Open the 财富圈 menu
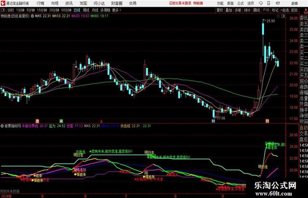Image resolution: width=308 pixels, height=198 pixels. (117, 3)
